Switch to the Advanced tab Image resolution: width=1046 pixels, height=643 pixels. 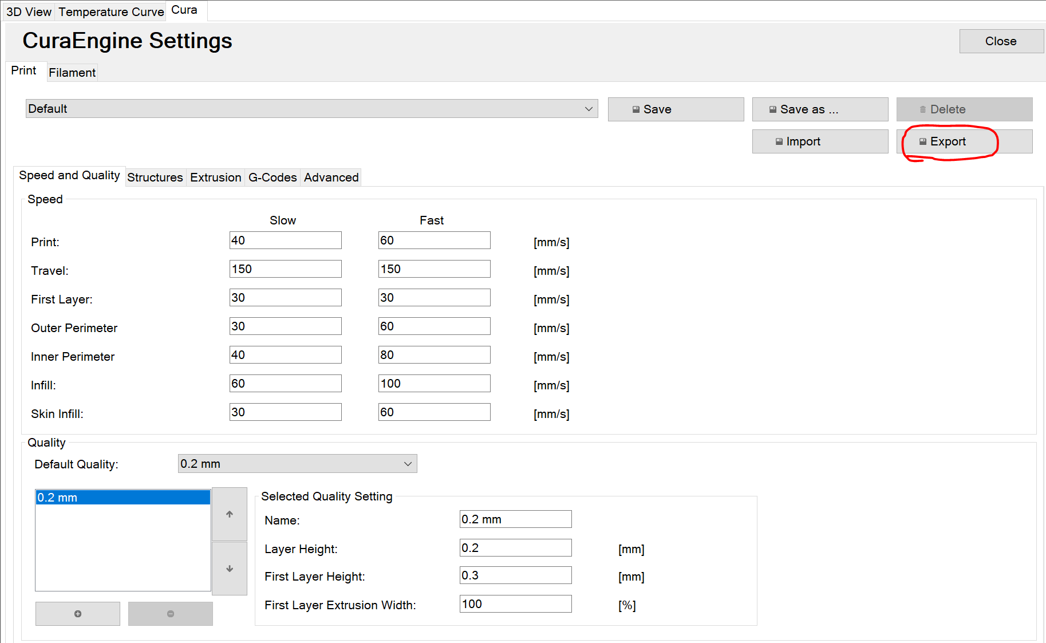tap(331, 177)
